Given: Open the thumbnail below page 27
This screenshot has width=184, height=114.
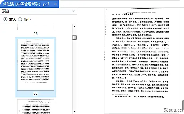Looking at the screenshot, I should [36, 107].
